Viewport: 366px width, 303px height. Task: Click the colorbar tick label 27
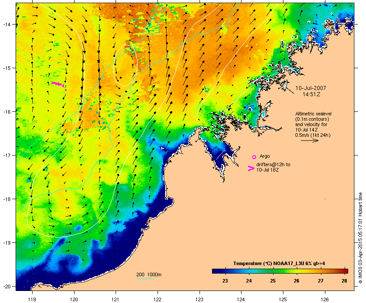[320, 281]
